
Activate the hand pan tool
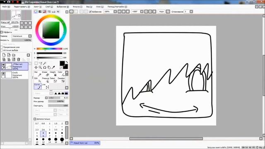(x=49, y=67)
